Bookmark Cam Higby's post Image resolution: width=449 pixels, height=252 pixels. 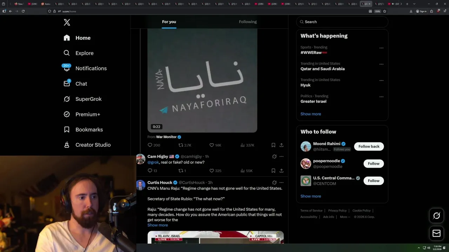tap(273, 171)
